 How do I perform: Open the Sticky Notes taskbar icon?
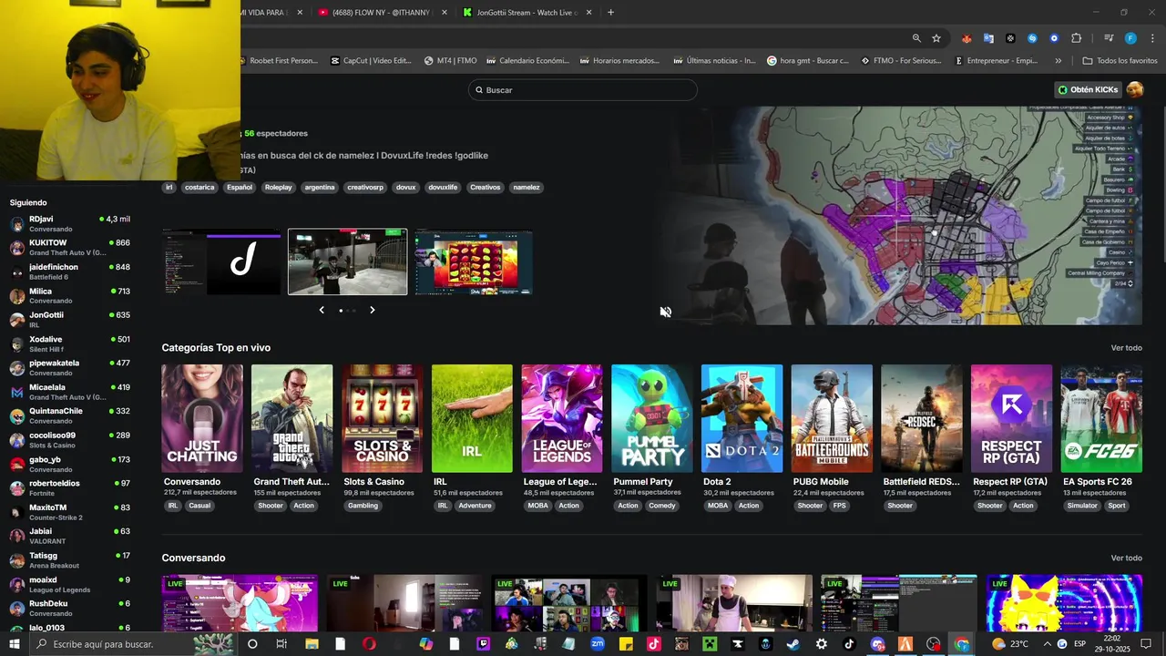click(626, 644)
